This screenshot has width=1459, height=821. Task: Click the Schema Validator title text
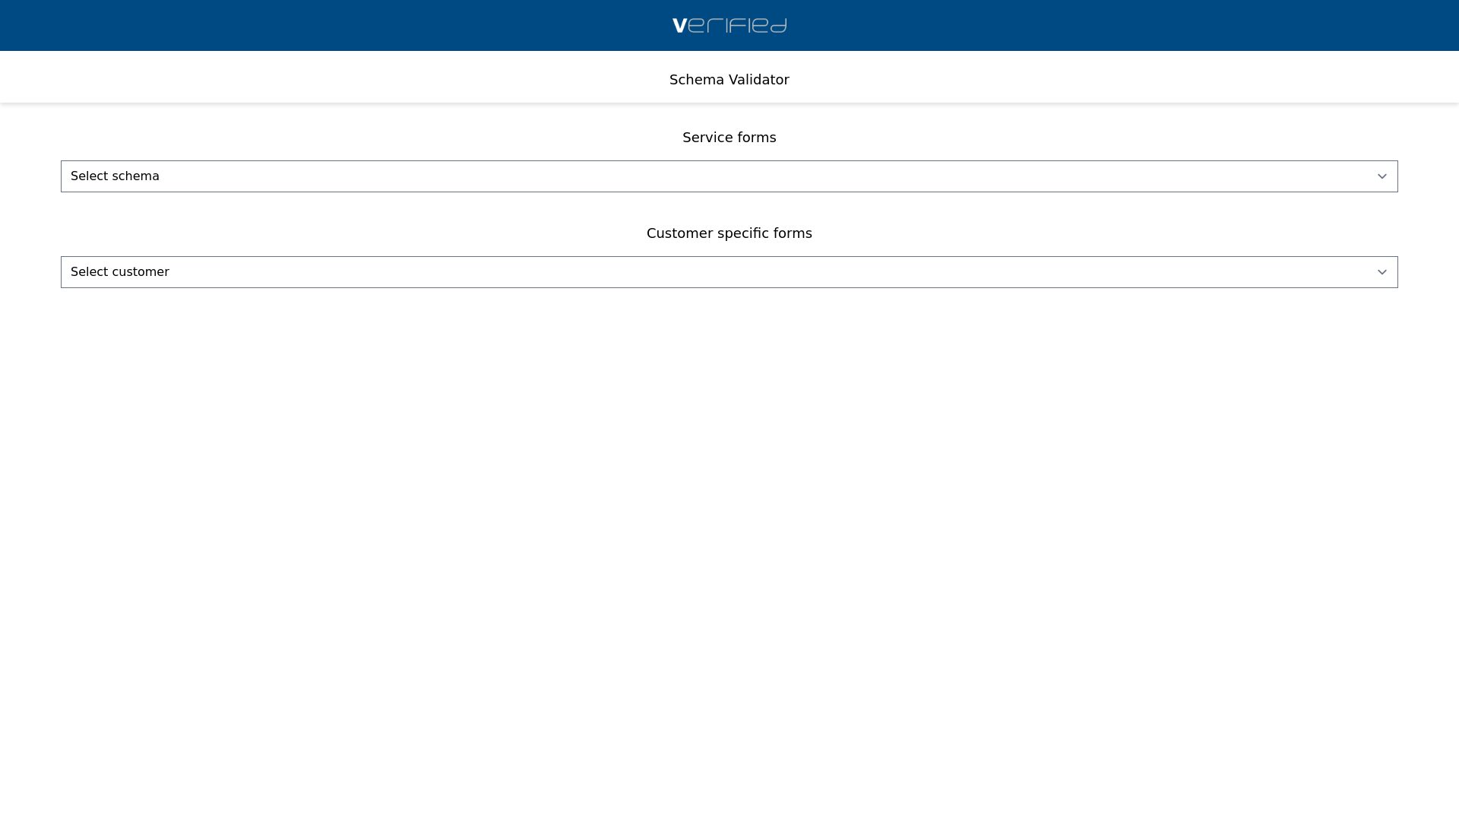tap(729, 80)
